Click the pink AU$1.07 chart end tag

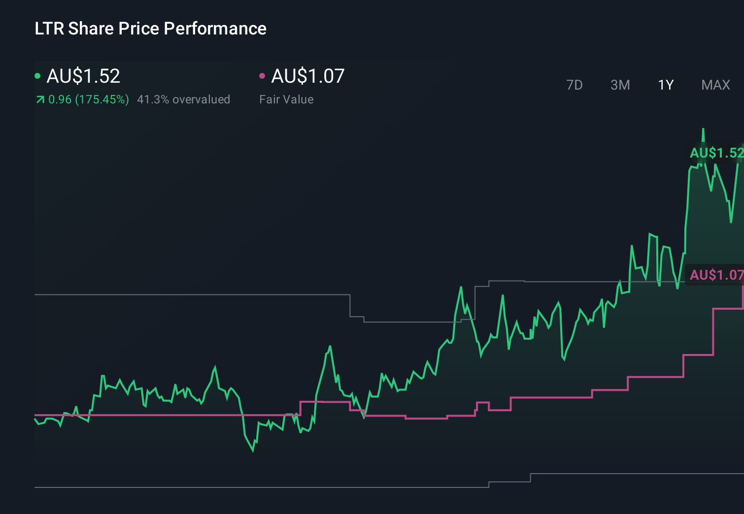716,275
